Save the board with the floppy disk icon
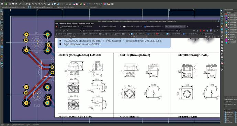Screen dimensions: 237x126 click(2, 4)
